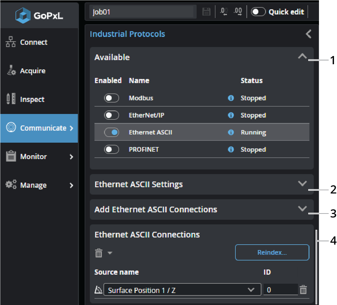Delete the Surface Position 1 / Z row

point(303,290)
